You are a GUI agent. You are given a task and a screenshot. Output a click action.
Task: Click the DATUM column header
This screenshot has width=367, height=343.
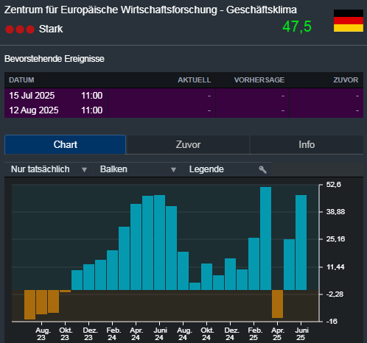21,80
